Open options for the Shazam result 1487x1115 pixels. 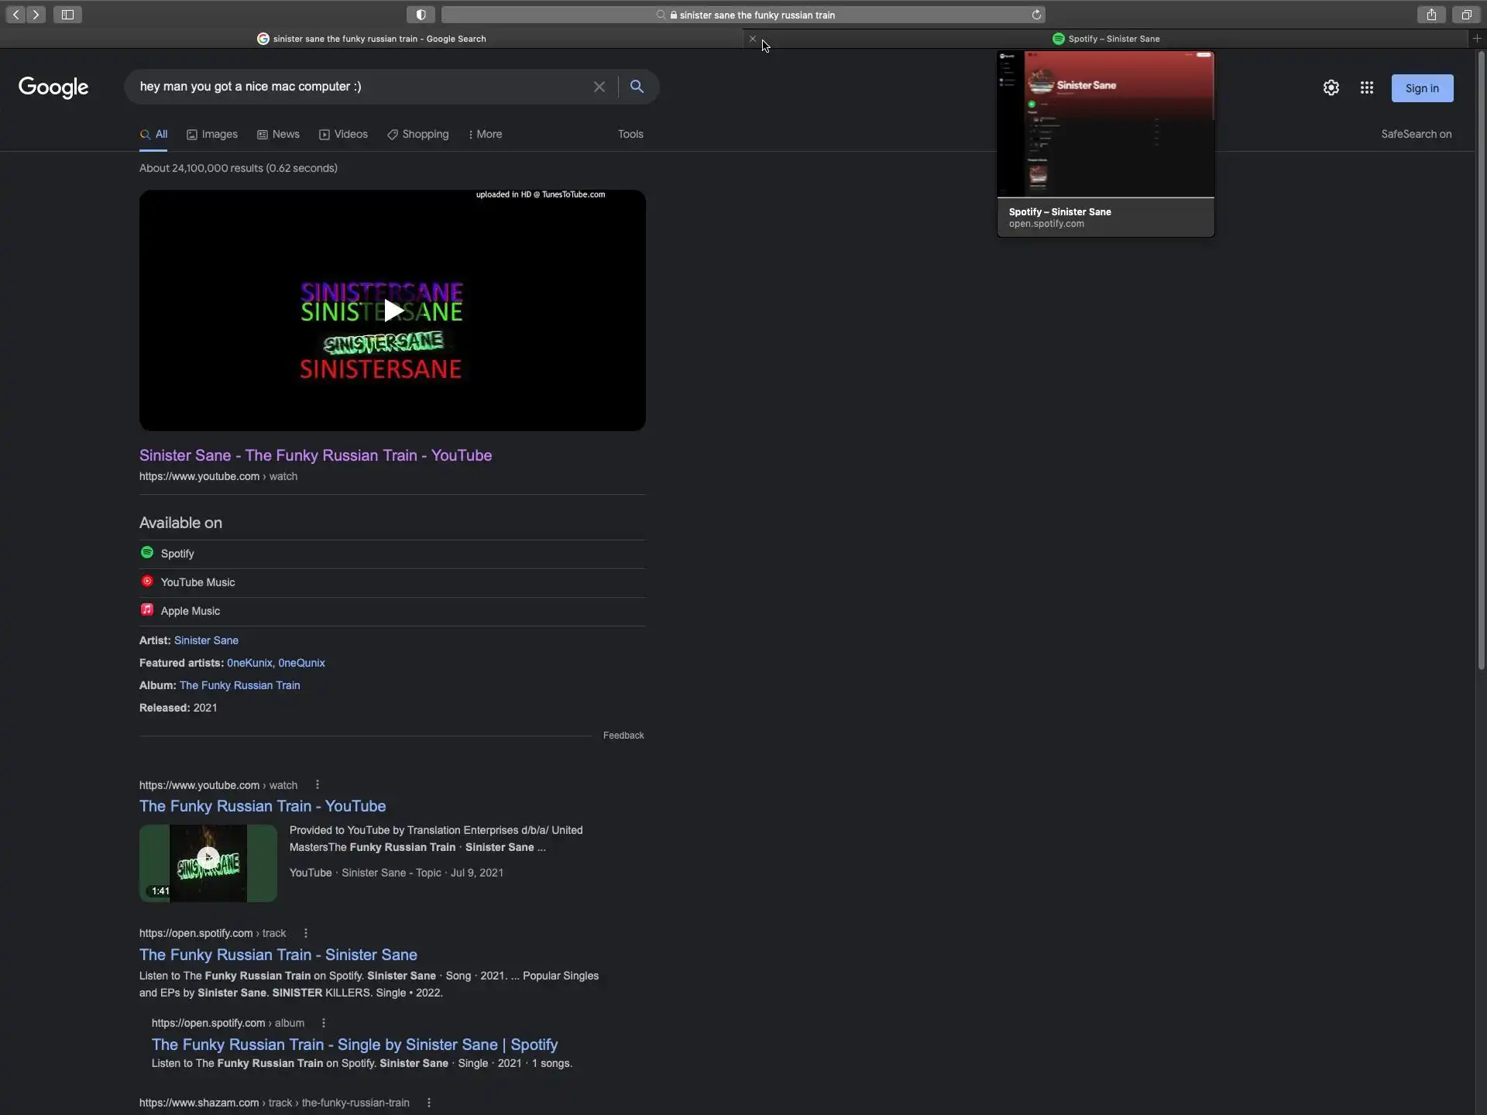[428, 1103]
